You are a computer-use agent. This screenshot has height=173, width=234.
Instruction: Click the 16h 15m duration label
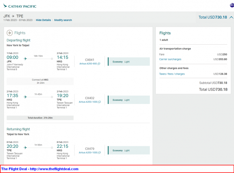(x=38, y=56)
